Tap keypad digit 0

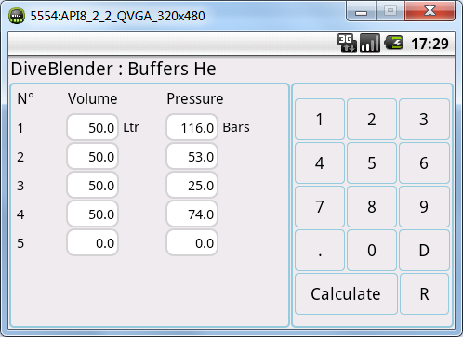pos(372,250)
